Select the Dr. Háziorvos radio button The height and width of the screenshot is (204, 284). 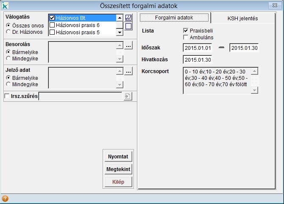8,32
